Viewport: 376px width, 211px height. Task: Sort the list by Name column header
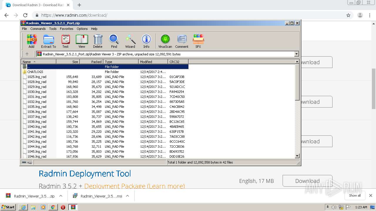click(38, 62)
